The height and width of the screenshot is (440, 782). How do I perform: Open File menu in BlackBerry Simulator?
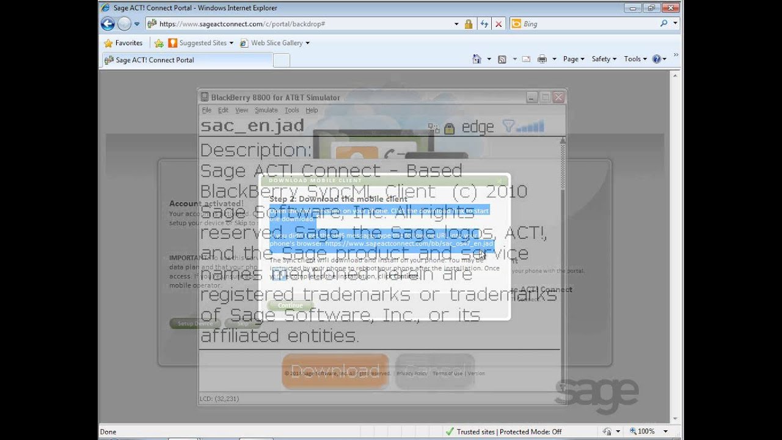click(x=206, y=110)
